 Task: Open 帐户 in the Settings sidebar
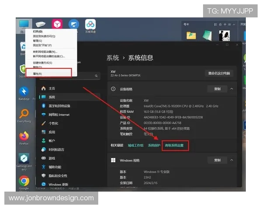point(69,141)
